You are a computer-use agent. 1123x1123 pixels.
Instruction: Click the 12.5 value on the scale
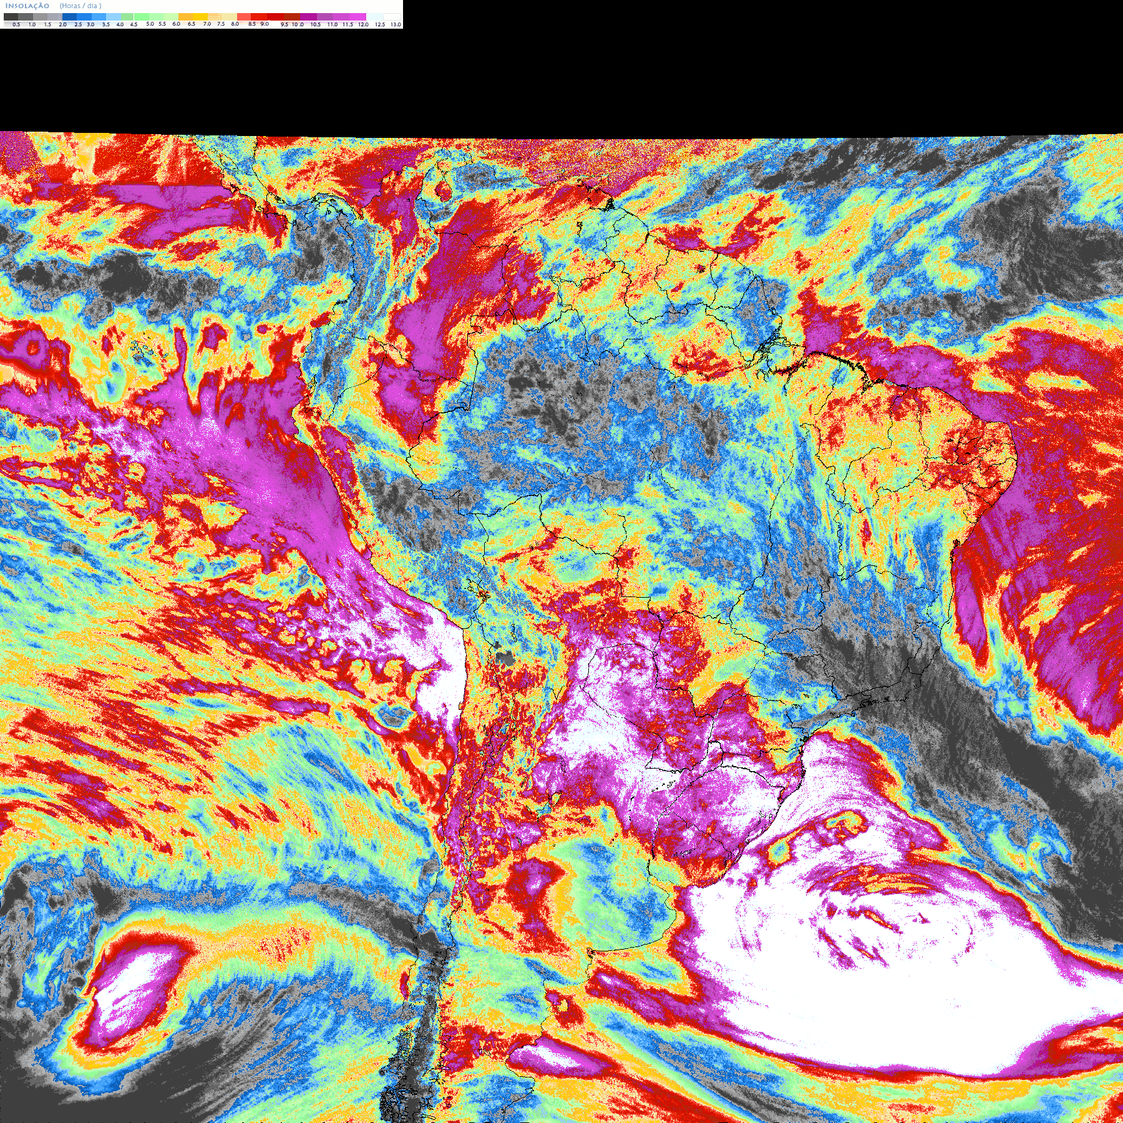coord(380,24)
